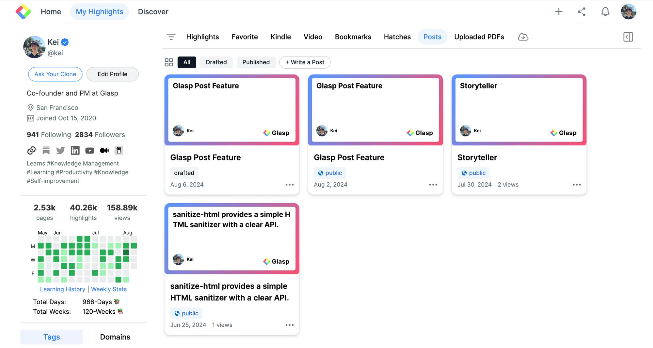This screenshot has width=653, height=348.
Task: View the 941 Following list
Action: pos(49,135)
